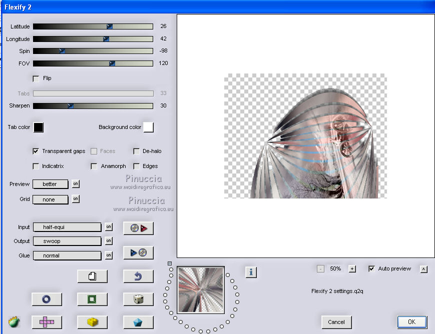The width and height of the screenshot is (435, 334).
Task: Click the OK button
Action: click(x=411, y=321)
